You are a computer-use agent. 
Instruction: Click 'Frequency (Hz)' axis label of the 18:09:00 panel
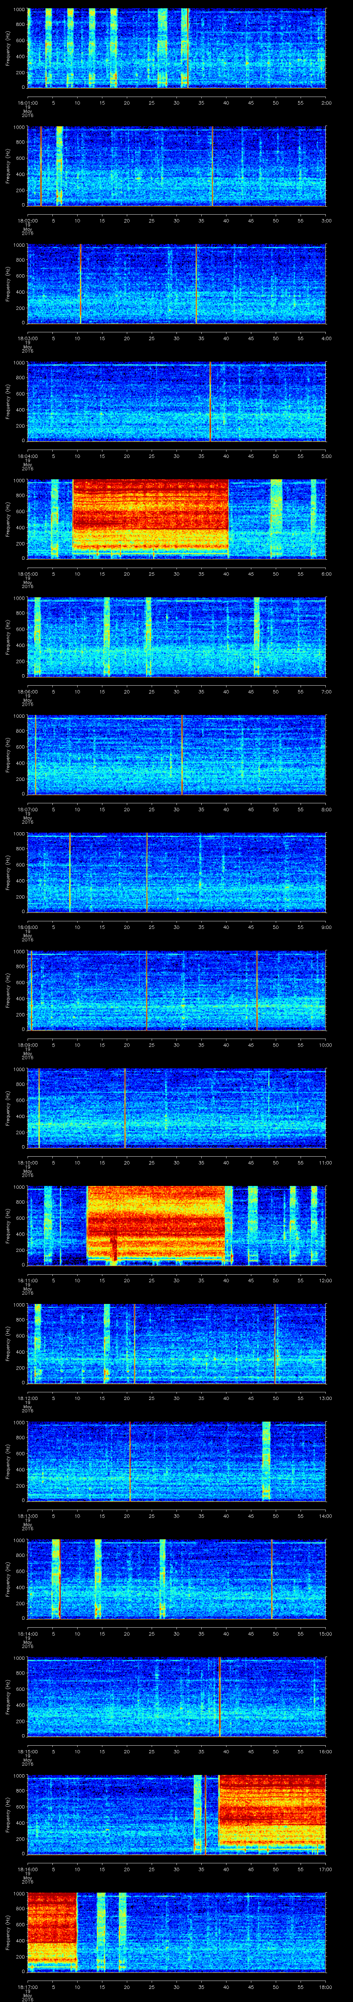click(x=8, y=990)
